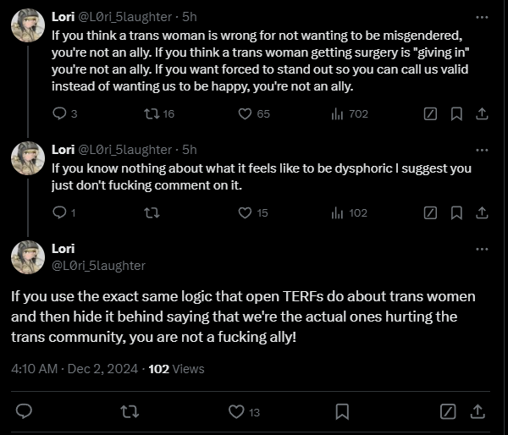
Task: Repost the first tweet with 16 reposts
Action: click(x=153, y=113)
